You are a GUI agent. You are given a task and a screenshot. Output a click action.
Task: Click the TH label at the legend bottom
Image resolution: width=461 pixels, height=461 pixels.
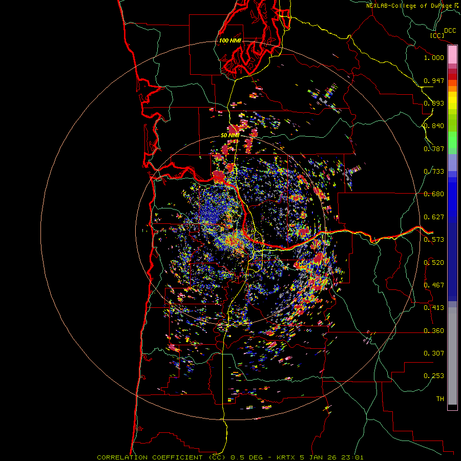coord(440,399)
